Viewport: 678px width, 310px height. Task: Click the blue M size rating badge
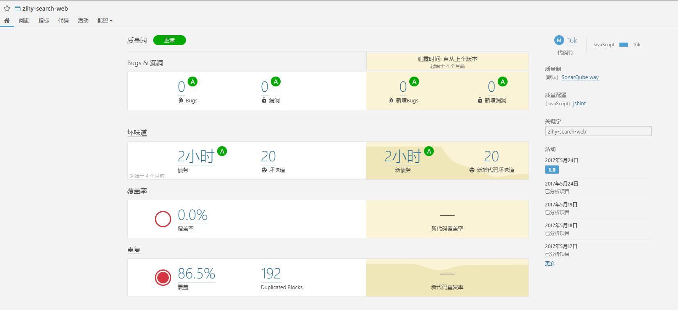(559, 40)
